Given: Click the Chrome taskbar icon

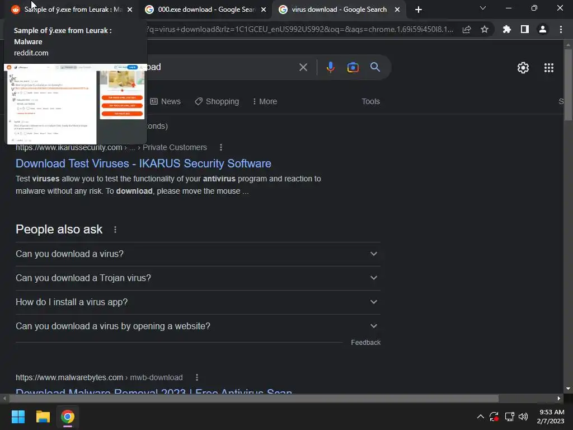Looking at the screenshot, I should [x=68, y=417].
